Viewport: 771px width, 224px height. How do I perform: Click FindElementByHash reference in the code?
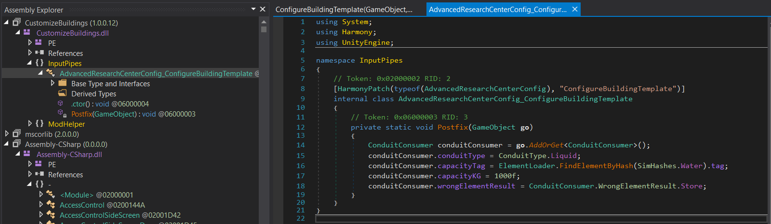coord(596,166)
